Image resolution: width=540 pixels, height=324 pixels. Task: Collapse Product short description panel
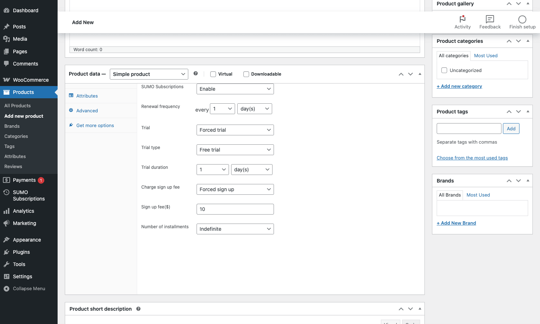[x=420, y=309]
